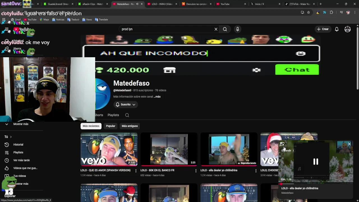Seek on the miniplayer progress bar

pyautogui.click(x=316, y=183)
